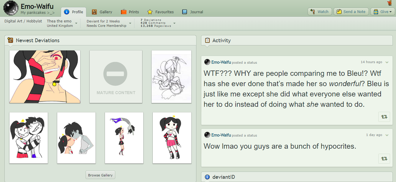Share the 'WTF???' status with the reshare icon
The height and width of the screenshot is (182, 396).
point(384,117)
